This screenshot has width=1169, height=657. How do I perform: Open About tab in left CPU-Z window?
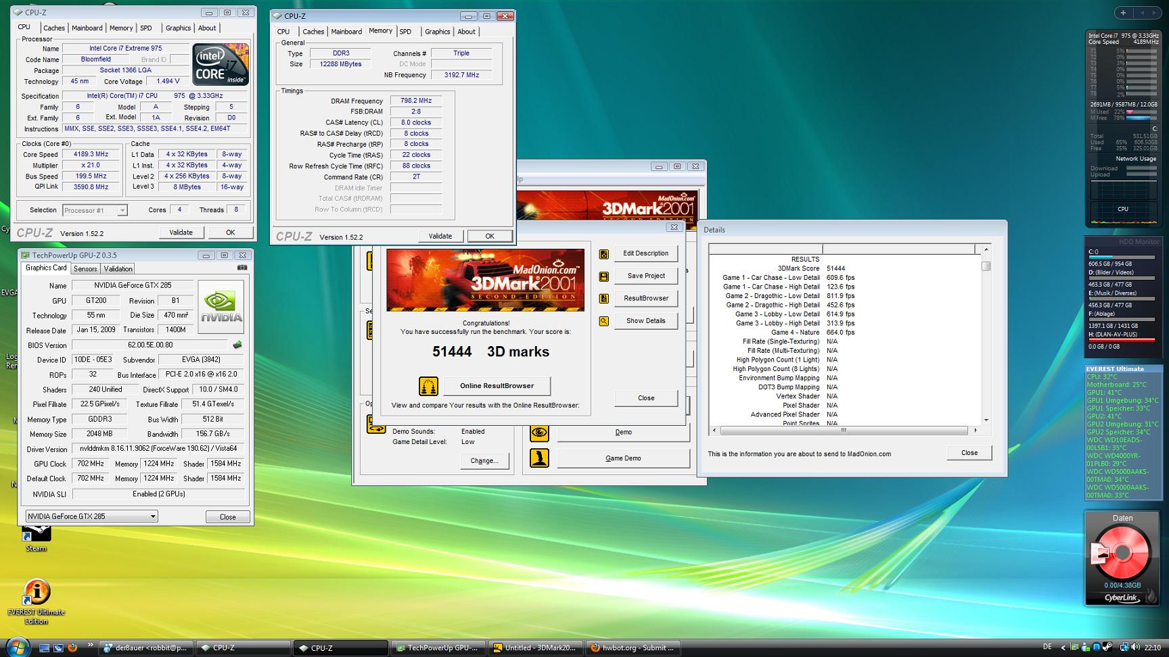pyautogui.click(x=207, y=28)
